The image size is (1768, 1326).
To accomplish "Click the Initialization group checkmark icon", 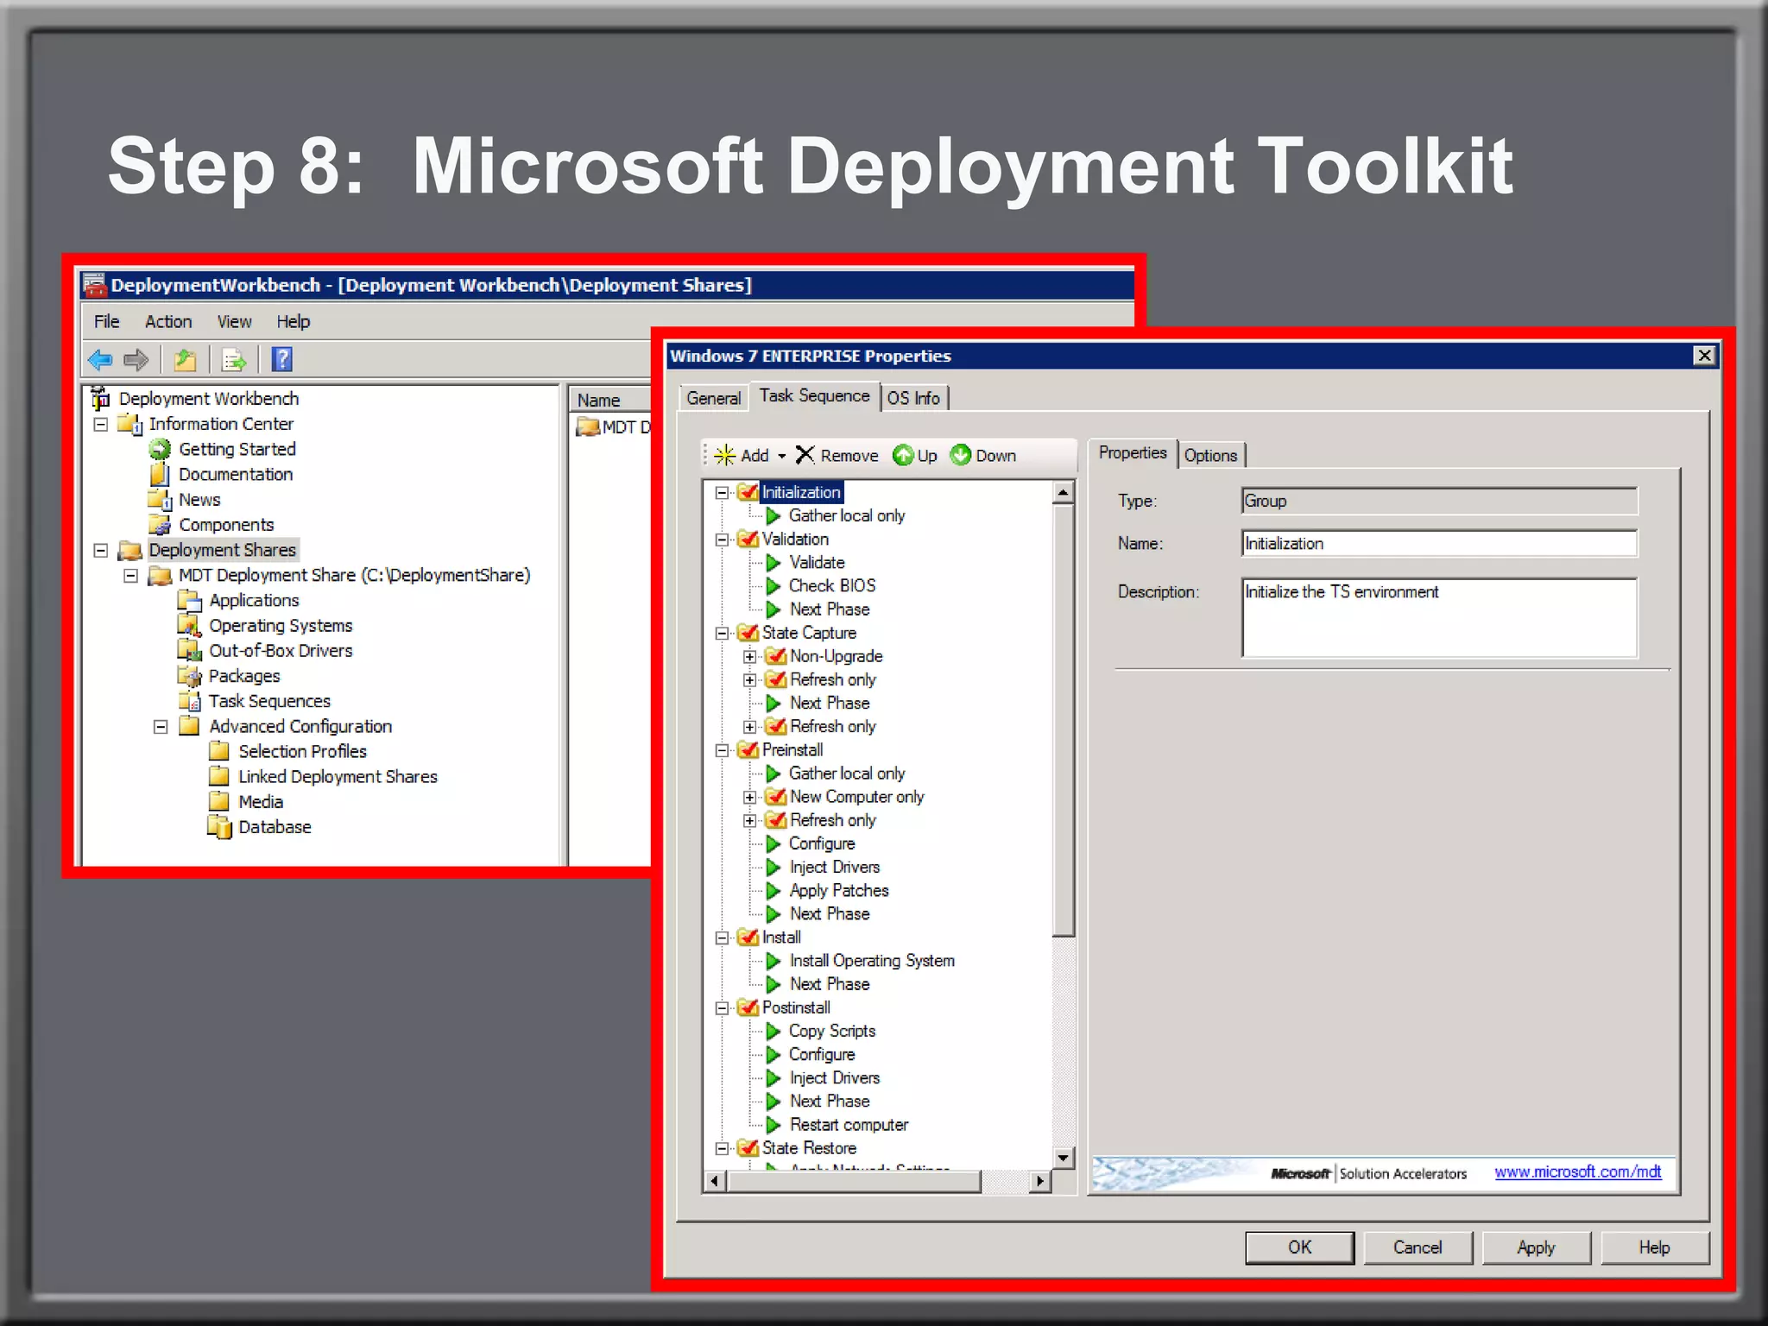I will pos(748,492).
